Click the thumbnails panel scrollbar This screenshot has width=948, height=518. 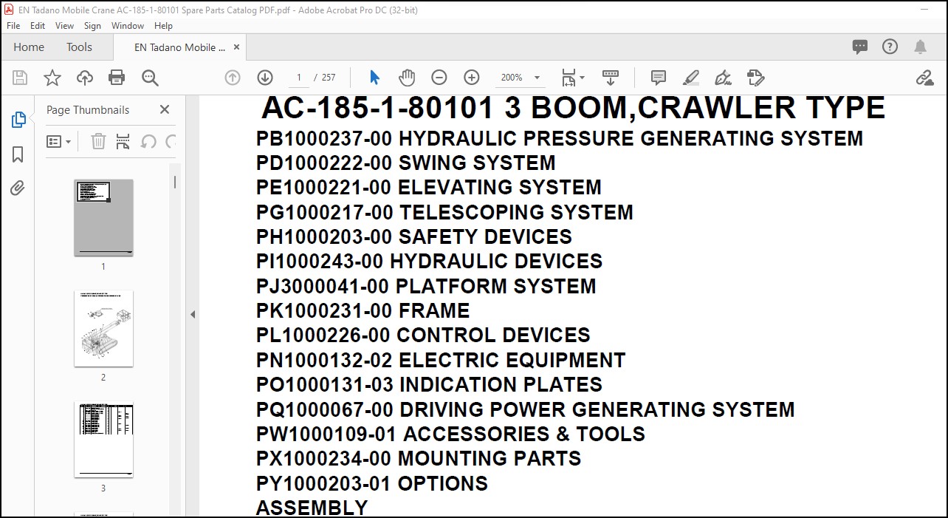(175, 182)
